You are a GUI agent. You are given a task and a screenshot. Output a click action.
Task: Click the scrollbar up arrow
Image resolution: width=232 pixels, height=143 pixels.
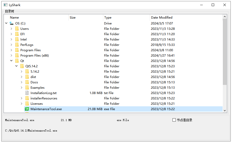click(225, 17)
